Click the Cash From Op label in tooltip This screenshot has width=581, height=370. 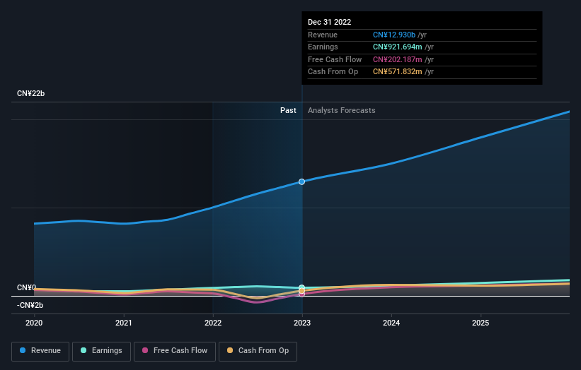[x=333, y=72]
